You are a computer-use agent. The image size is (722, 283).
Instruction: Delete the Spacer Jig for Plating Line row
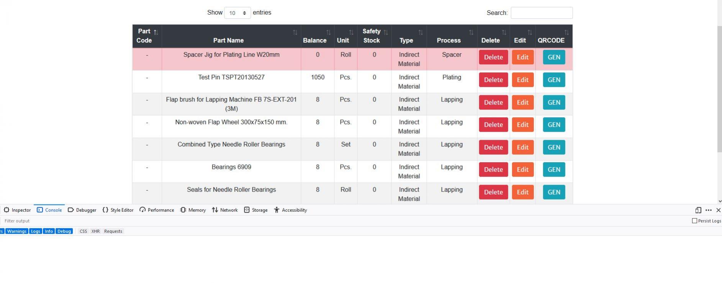(493, 57)
